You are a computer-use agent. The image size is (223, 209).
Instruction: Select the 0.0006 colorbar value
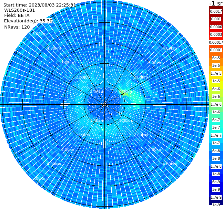click(216, 27)
